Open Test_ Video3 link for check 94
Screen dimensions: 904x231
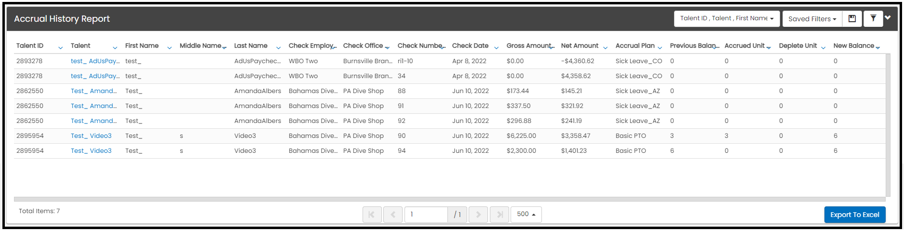[x=91, y=151]
